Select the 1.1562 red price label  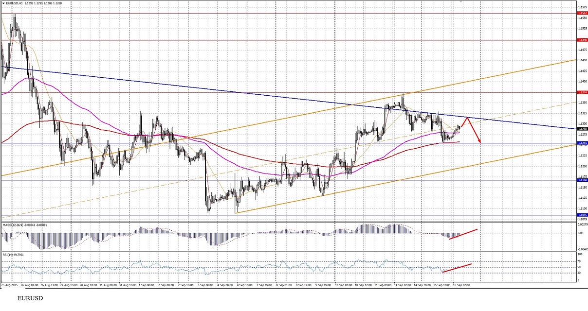point(582,13)
